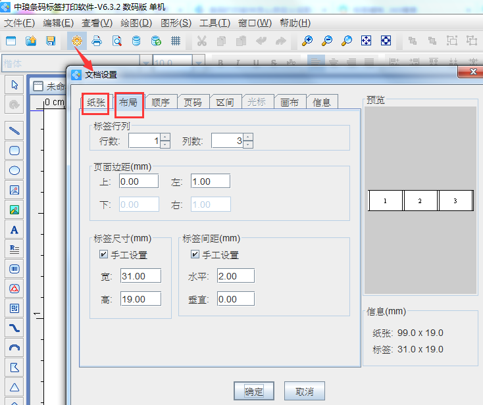
Task: Decrease the column count spinner
Action: click(248, 145)
